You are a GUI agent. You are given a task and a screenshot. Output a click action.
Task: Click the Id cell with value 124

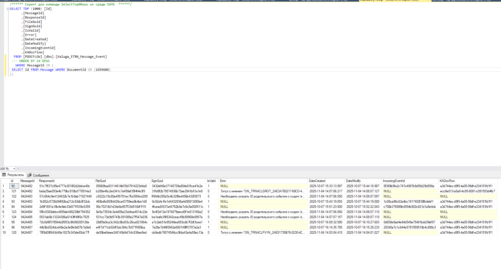(14, 217)
